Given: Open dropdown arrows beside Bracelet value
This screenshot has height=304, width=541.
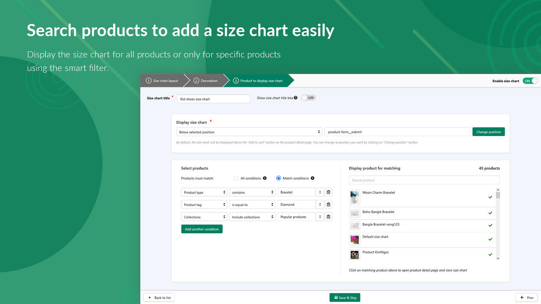Looking at the screenshot, I should pos(320,192).
